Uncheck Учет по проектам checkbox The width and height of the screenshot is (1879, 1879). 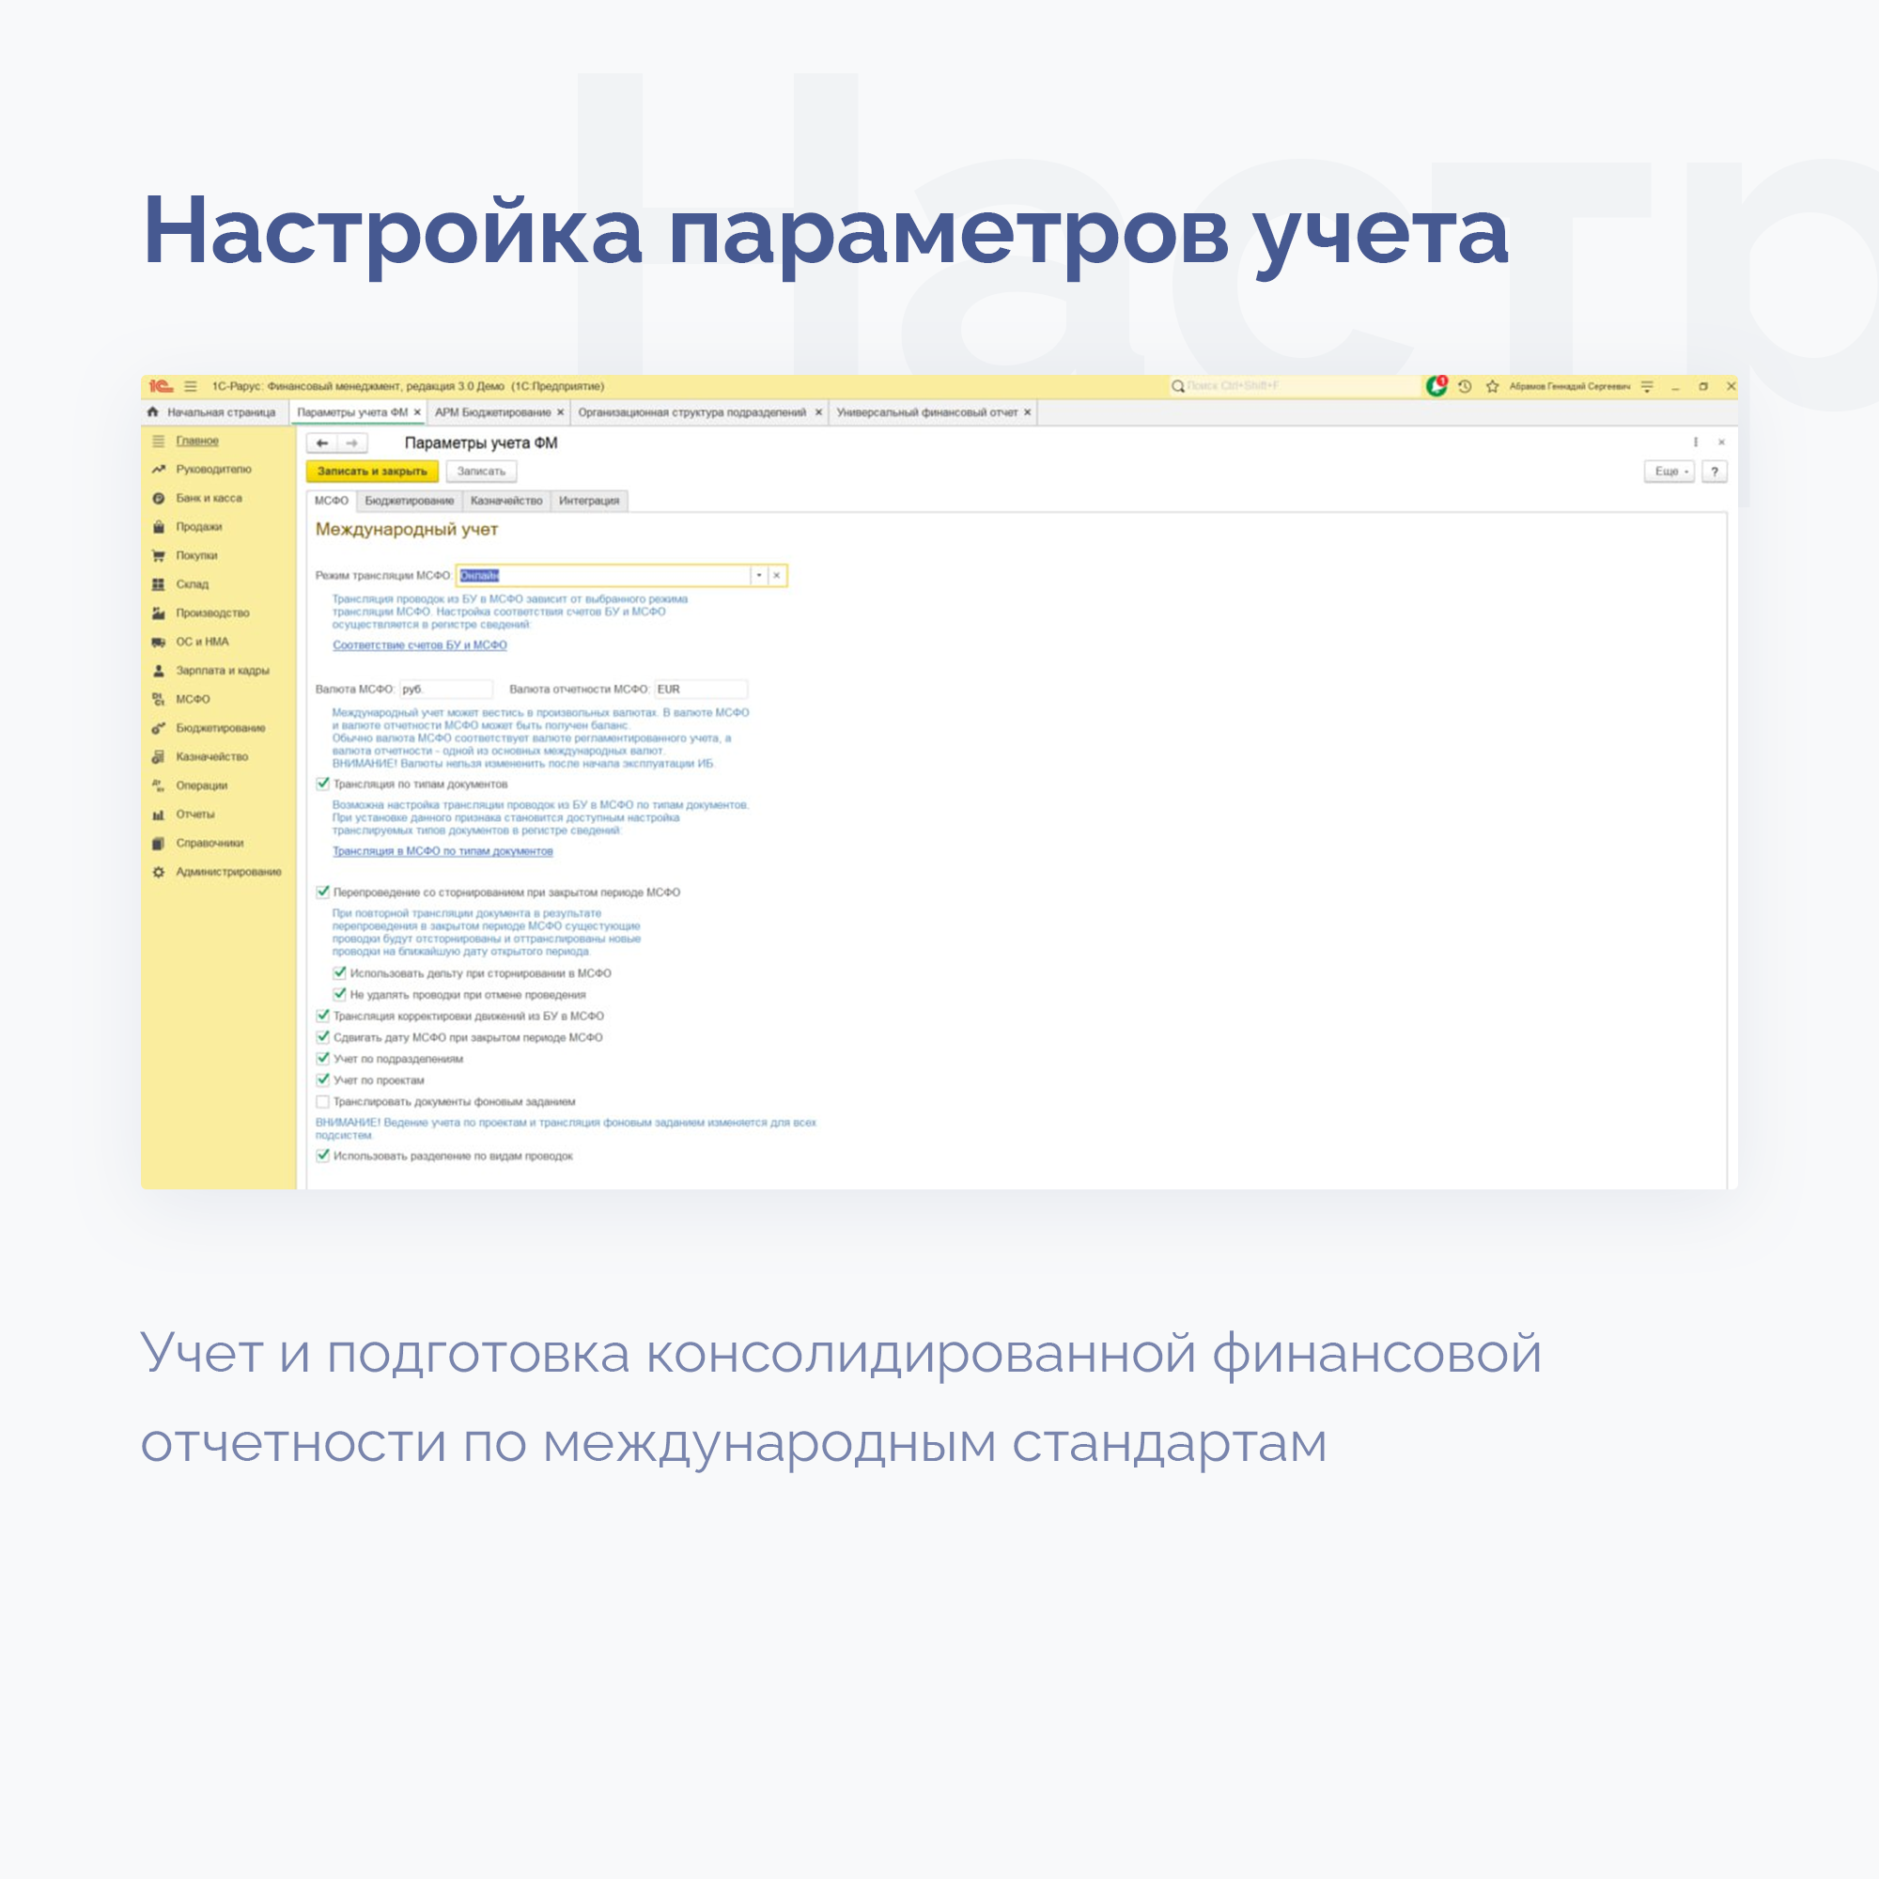pos(323,1079)
